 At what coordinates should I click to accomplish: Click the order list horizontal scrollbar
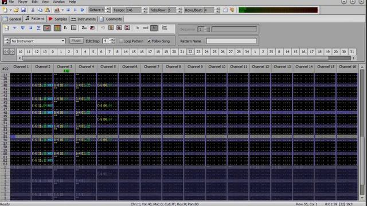186,58
